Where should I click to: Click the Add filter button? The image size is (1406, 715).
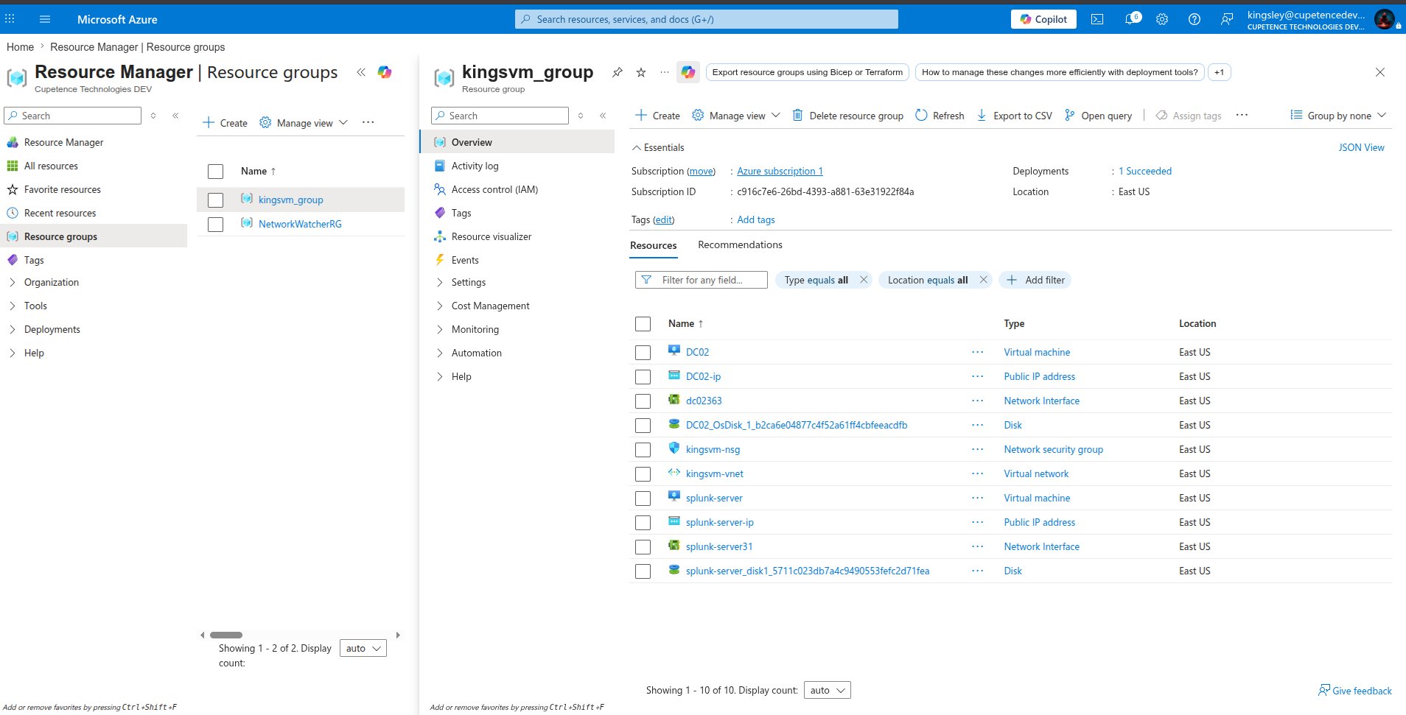click(x=1035, y=280)
